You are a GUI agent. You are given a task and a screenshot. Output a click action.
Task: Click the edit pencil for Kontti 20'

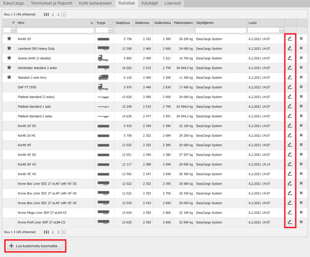pos(290,39)
